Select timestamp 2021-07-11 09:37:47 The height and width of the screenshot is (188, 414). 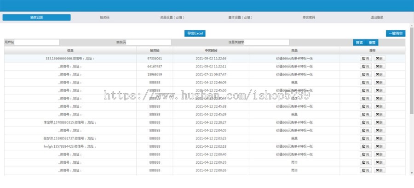211,75
